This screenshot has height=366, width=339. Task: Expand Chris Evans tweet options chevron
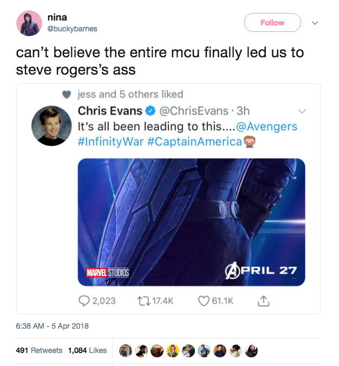(x=302, y=111)
